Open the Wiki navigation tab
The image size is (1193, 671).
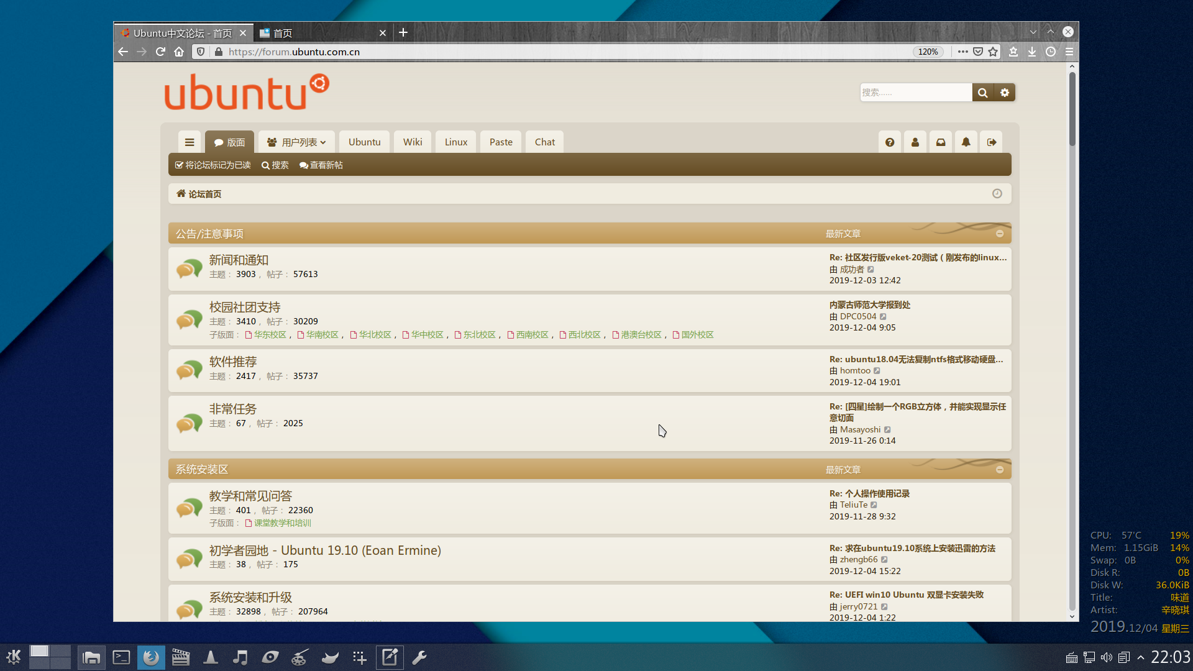click(x=413, y=142)
